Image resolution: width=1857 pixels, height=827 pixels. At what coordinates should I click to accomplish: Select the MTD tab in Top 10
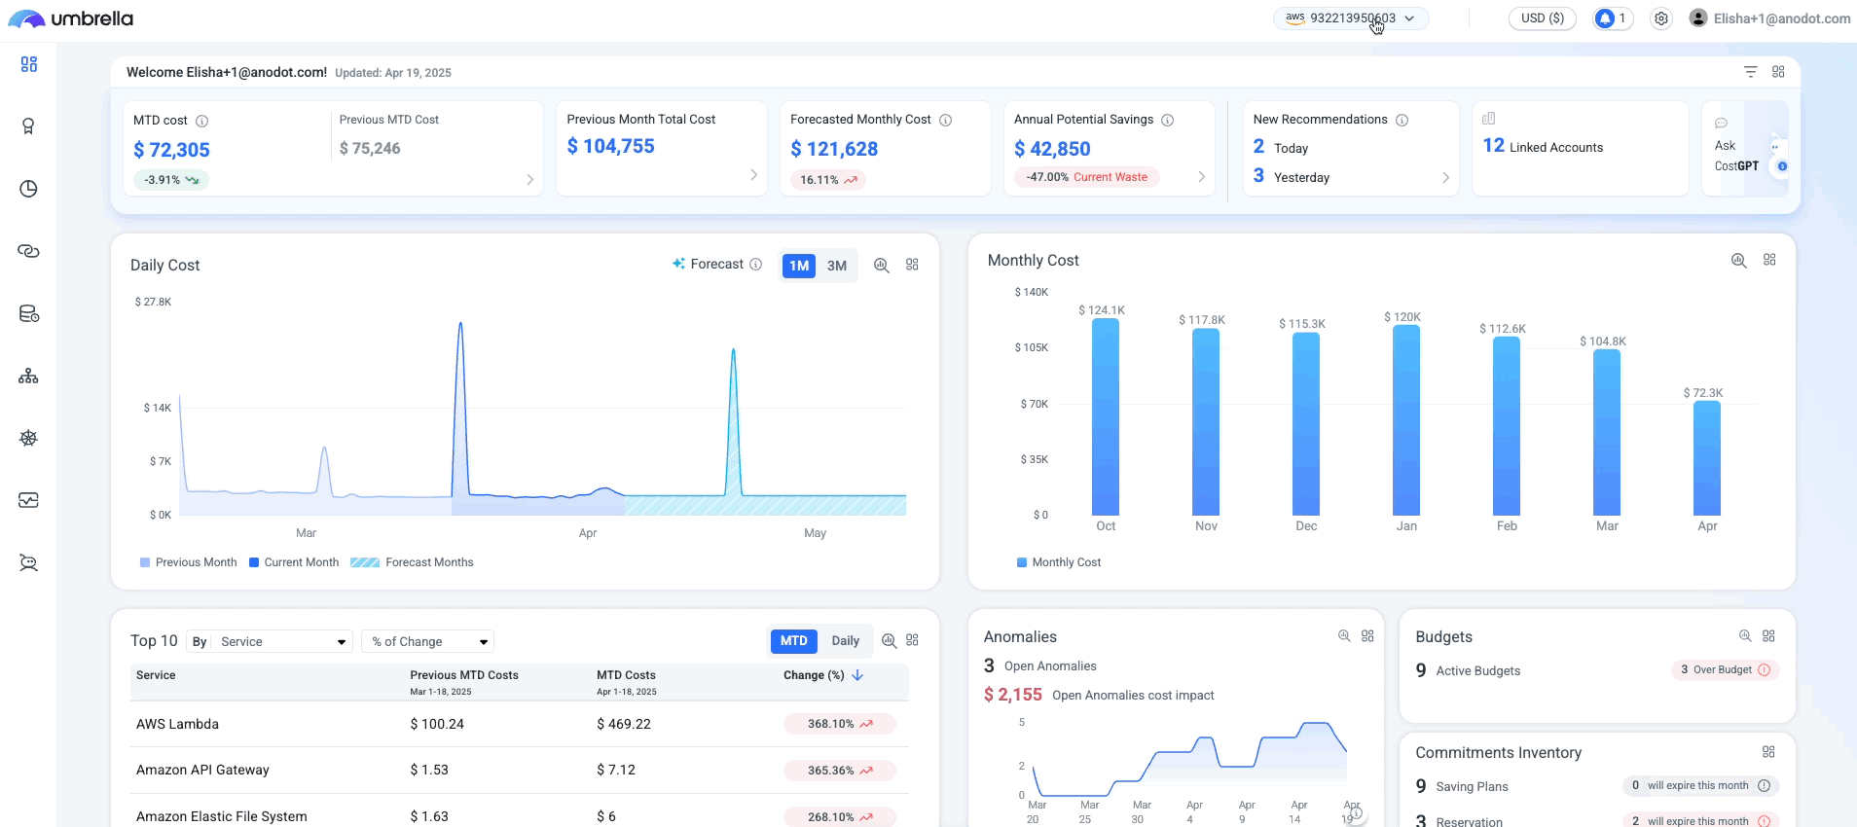coord(794,641)
